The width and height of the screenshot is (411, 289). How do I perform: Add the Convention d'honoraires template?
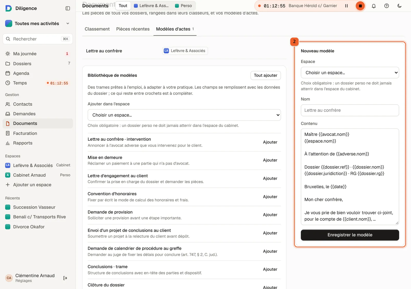[x=270, y=197]
